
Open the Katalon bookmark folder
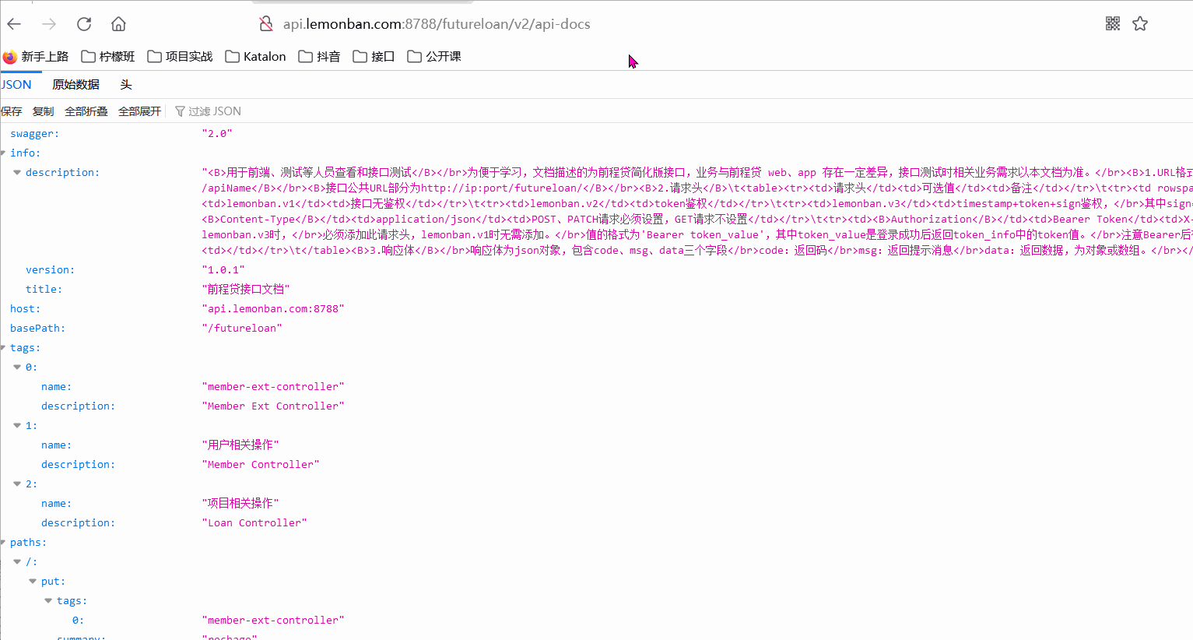(255, 57)
